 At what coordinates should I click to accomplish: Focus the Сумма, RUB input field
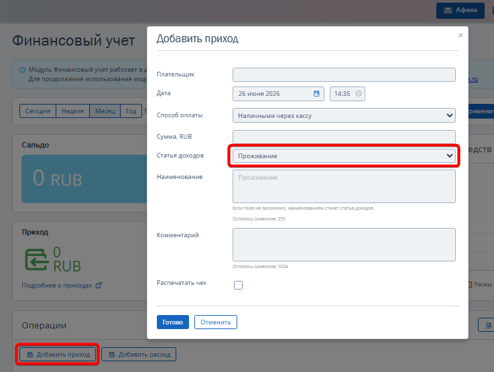[x=344, y=137]
